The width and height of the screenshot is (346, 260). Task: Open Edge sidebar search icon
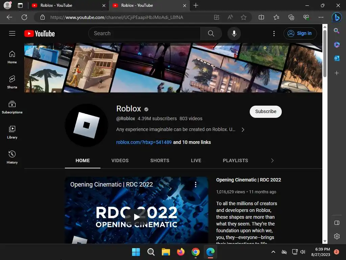pos(337,31)
